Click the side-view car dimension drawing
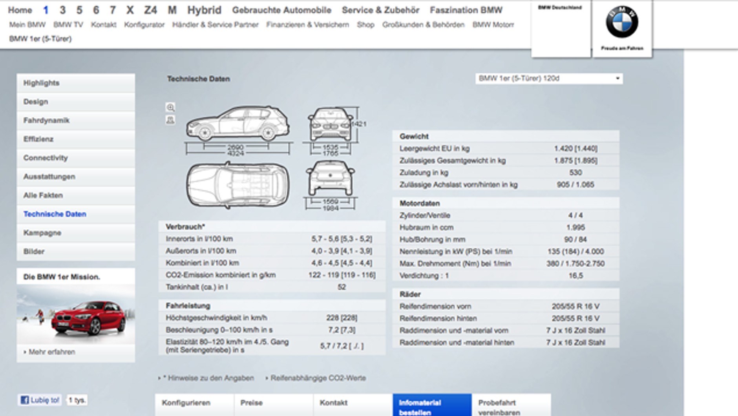This screenshot has width=738, height=416. pyautogui.click(x=238, y=124)
